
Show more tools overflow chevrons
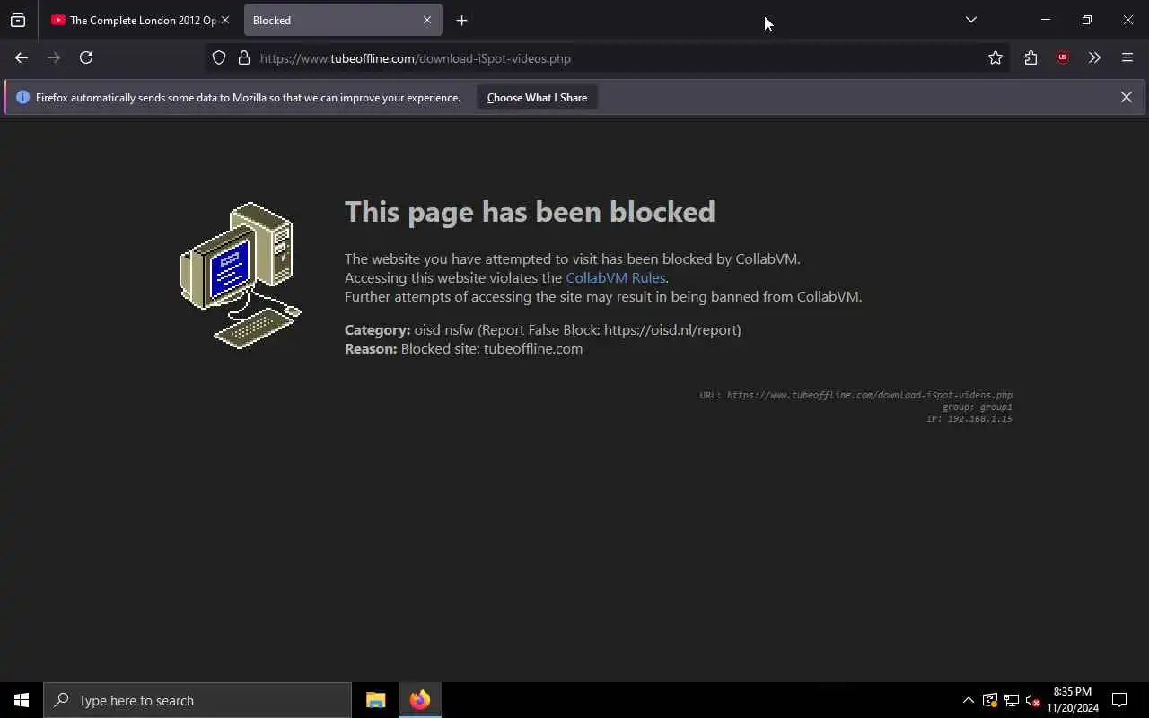coord(1094,58)
